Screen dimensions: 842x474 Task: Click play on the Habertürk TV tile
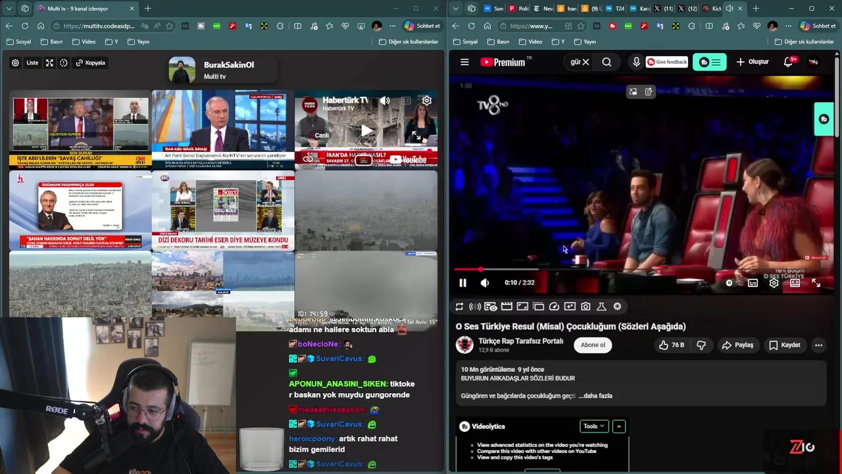(366, 130)
